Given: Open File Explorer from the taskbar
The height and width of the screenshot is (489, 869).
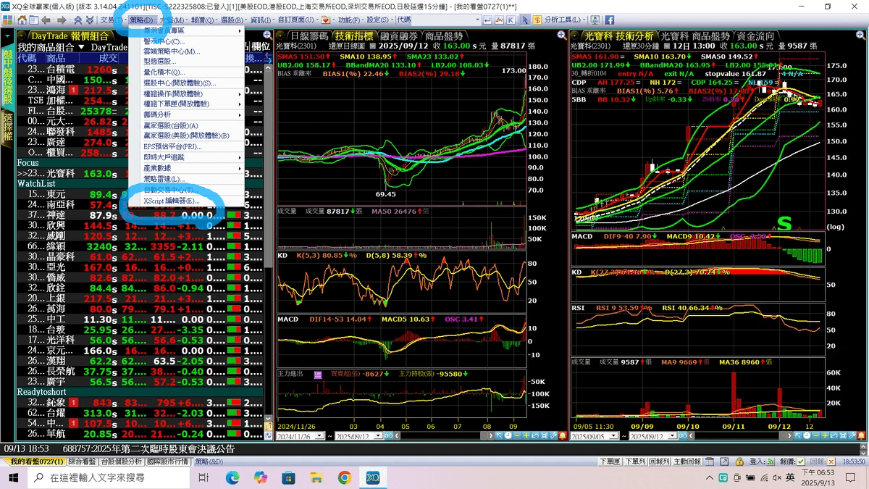Looking at the screenshot, I should [x=316, y=477].
